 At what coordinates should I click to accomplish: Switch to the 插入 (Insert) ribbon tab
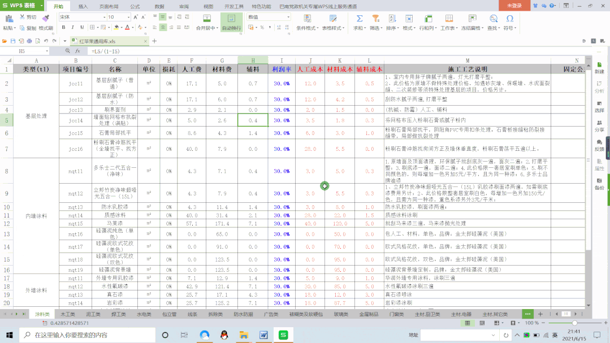pyautogui.click(x=83, y=6)
